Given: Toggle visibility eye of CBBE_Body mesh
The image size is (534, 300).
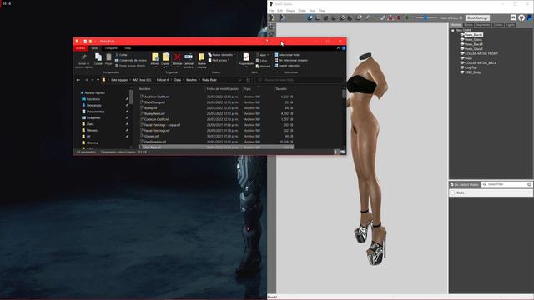Looking at the screenshot, I should pos(462,72).
